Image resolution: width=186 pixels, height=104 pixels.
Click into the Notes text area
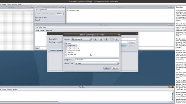click(120, 16)
